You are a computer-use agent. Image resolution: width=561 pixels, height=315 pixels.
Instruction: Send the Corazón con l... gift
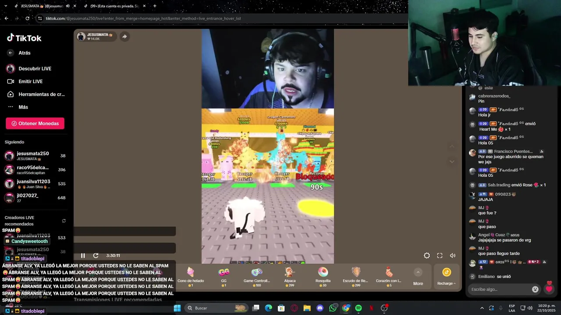pos(389,277)
